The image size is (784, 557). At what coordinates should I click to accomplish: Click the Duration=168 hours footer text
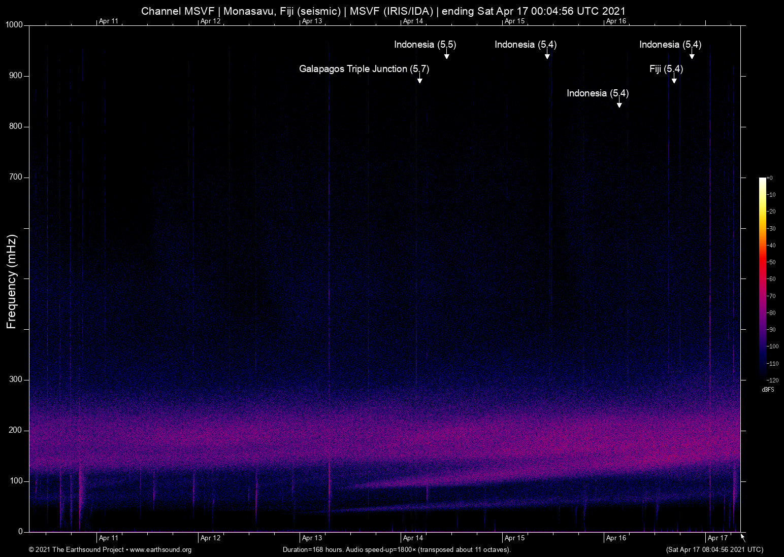pos(397,550)
